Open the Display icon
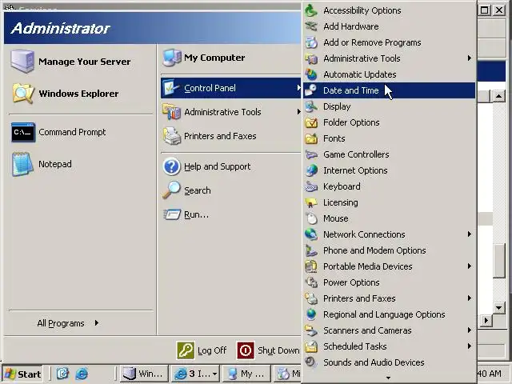Screen dimensions: 512x384 tap(311, 106)
